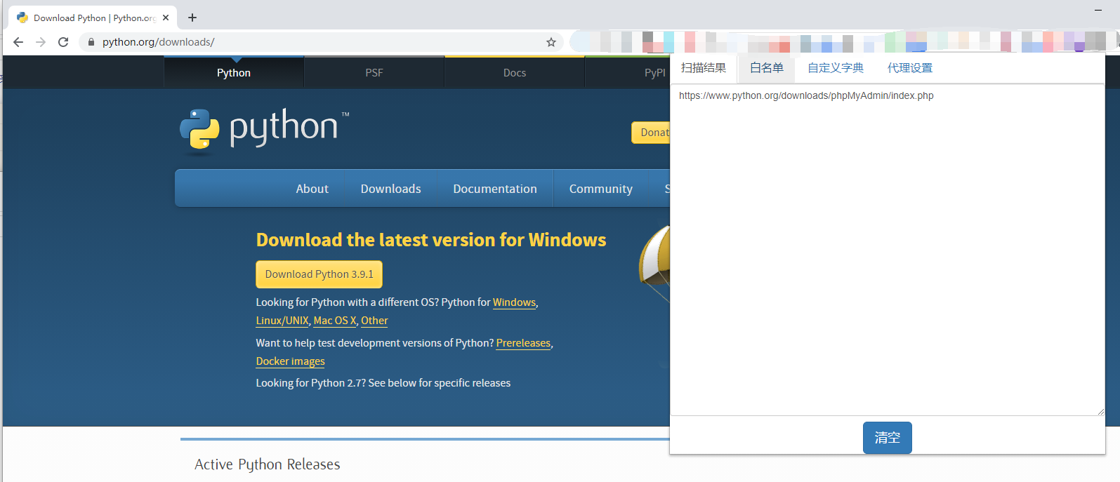Image resolution: width=1120 pixels, height=482 pixels.
Task: Open the Community menu item
Action: [601, 189]
